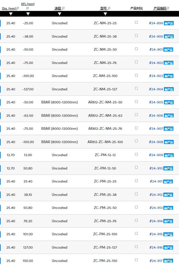Click 新产品 badge next to #24-908

click(169, 142)
